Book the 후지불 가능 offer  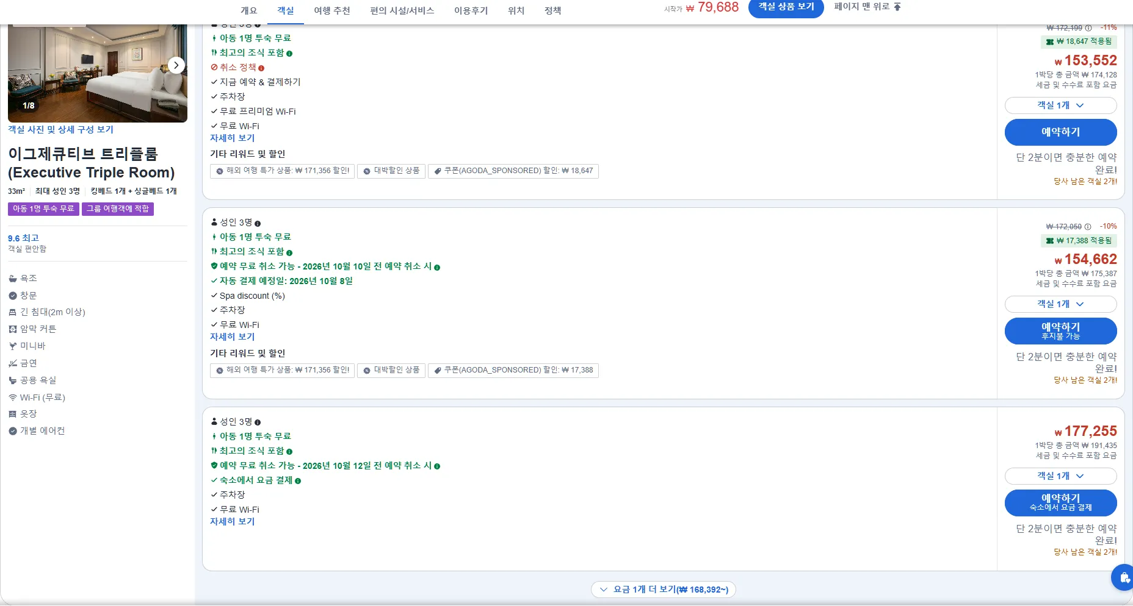click(1060, 331)
